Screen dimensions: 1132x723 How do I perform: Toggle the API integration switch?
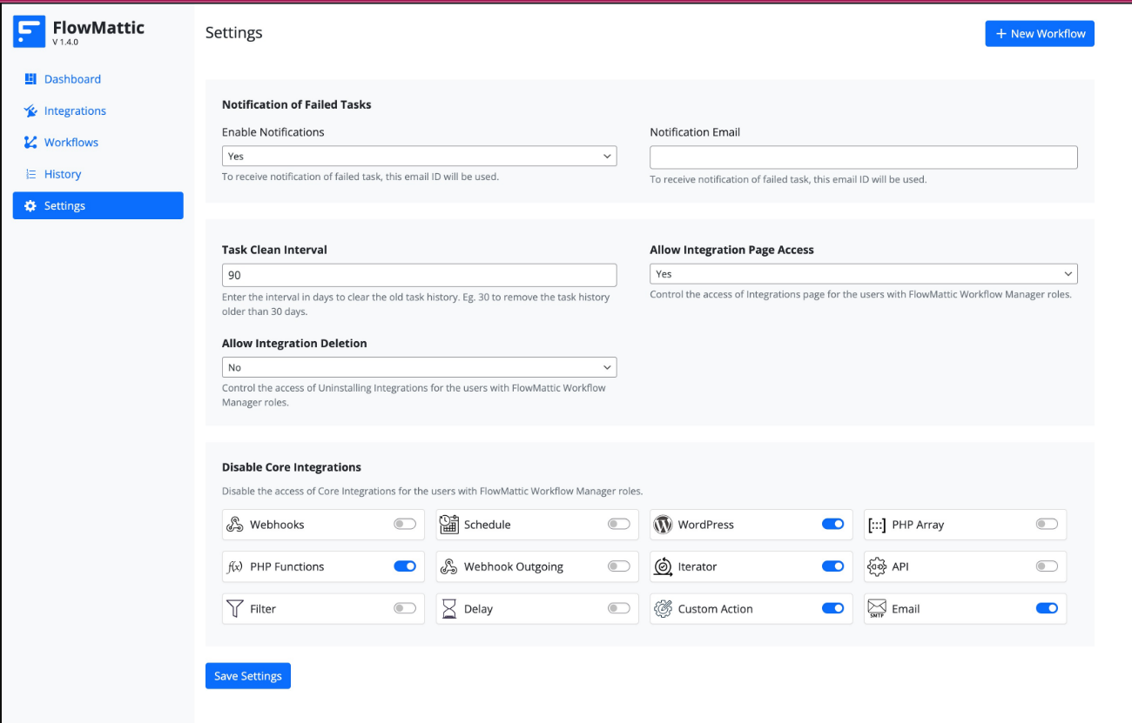[1047, 566]
